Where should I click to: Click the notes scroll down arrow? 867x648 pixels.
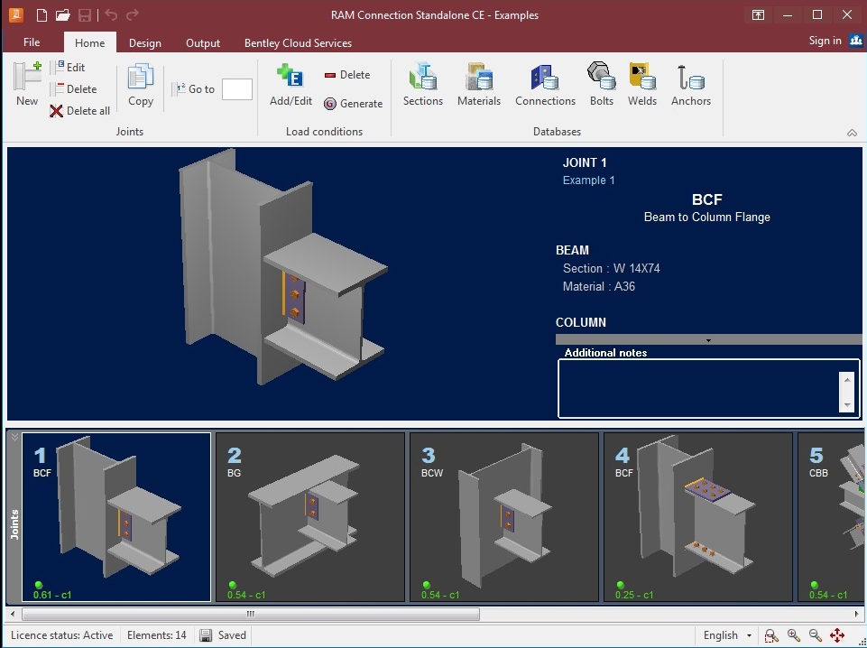pos(846,404)
